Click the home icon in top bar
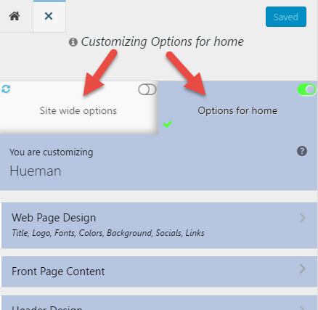318x310 pixels. point(15,16)
